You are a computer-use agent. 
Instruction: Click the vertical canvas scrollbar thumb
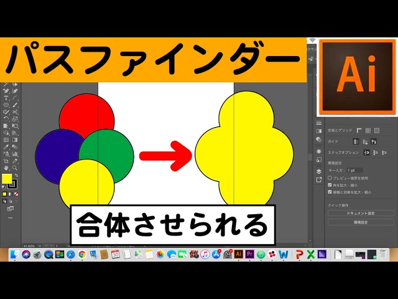point(310,157)
